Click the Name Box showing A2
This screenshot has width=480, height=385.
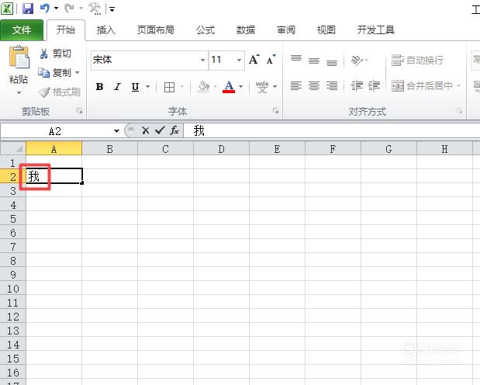coord(55,131)
